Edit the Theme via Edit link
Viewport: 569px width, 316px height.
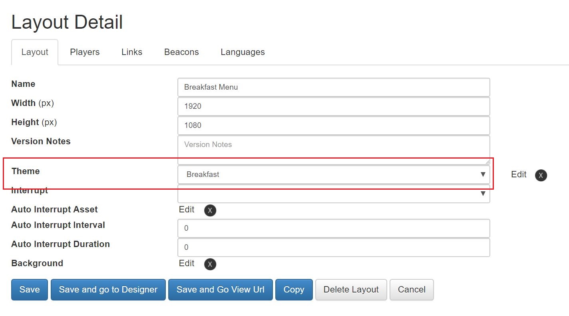[519, 175]
